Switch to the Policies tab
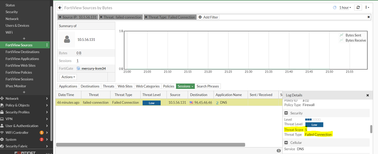 [x=168, y=86]
